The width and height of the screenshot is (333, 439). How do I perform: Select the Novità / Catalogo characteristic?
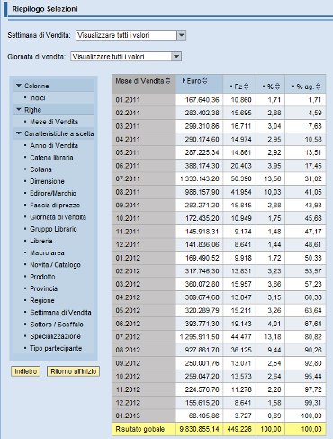tap(55, 265)
